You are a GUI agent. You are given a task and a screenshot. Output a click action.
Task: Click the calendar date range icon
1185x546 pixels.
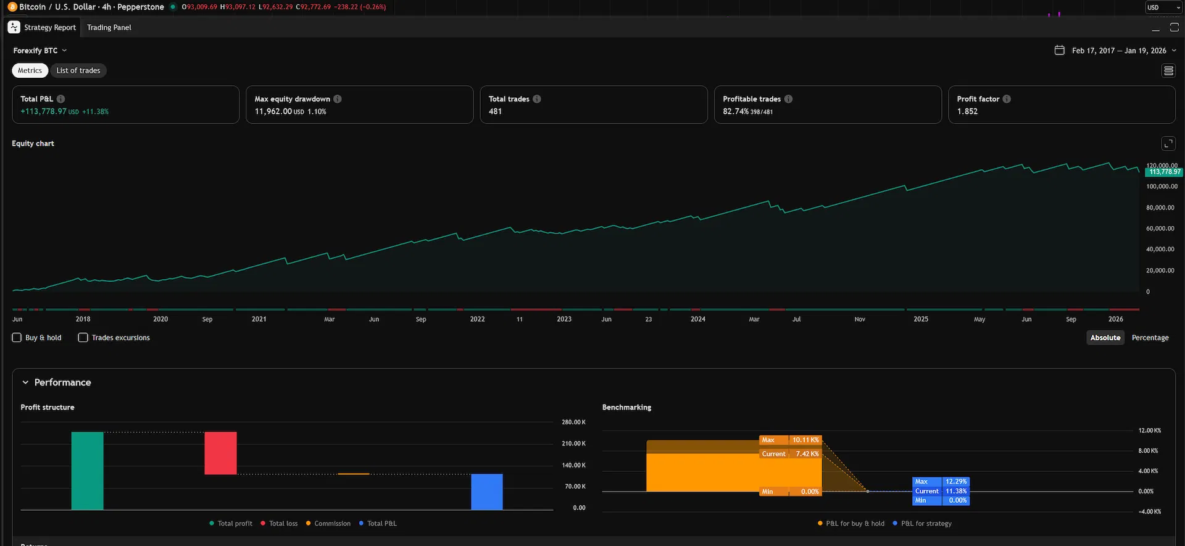[x=1060, y=50]
